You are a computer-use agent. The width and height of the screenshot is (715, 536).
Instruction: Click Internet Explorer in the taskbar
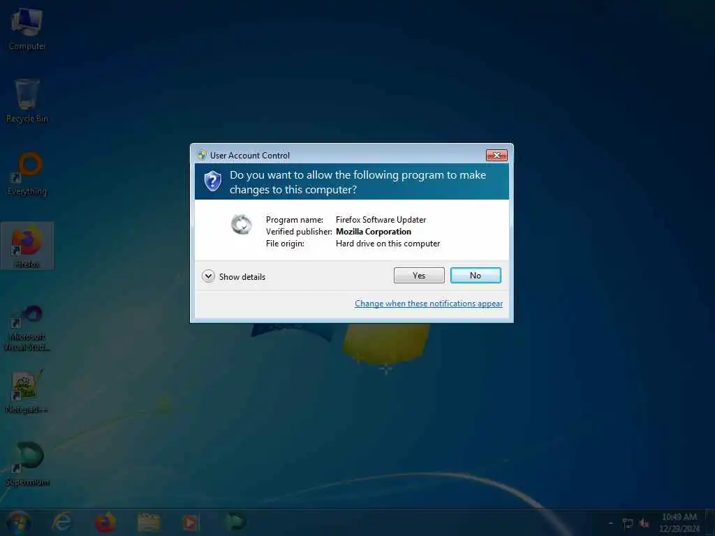pos(62,522)
